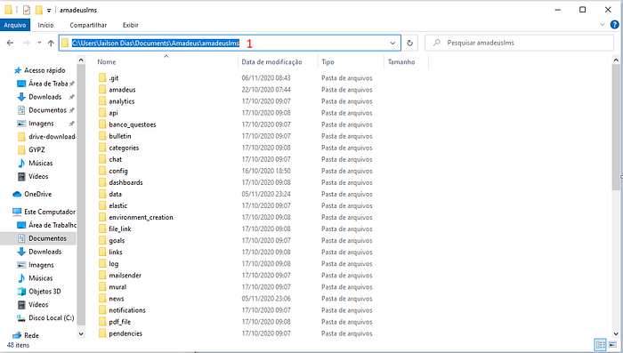Click the Forward navigation arrow
The height and width of the screenshot is (353, 623).
pyautogui.click(x=26, y=43)
